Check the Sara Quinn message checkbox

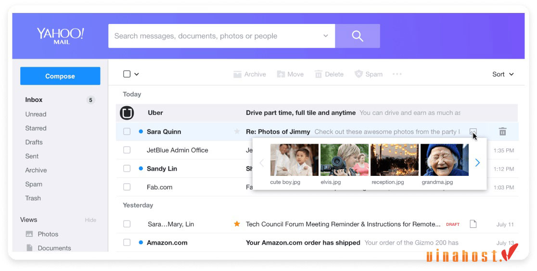tap(127, 131)
